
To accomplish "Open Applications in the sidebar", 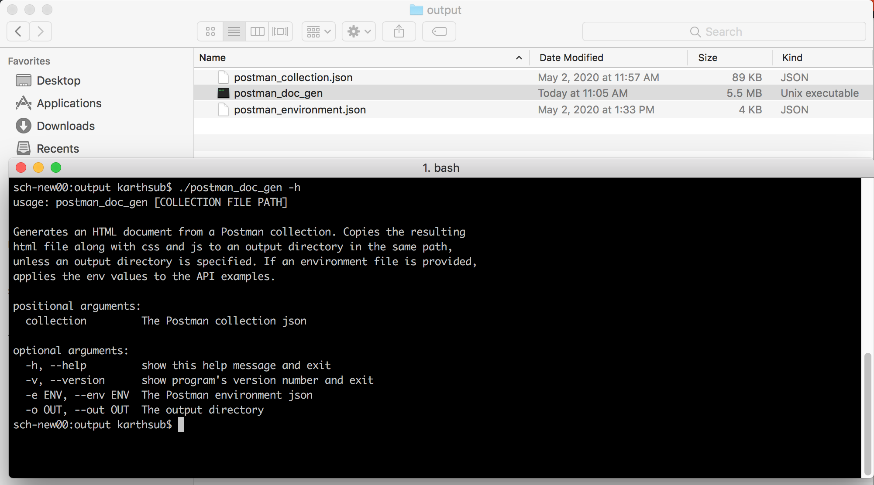I will click(69, 103).
